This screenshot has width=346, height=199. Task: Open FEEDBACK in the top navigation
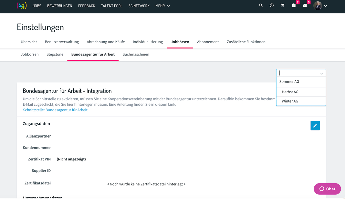(x=87, y=6)
